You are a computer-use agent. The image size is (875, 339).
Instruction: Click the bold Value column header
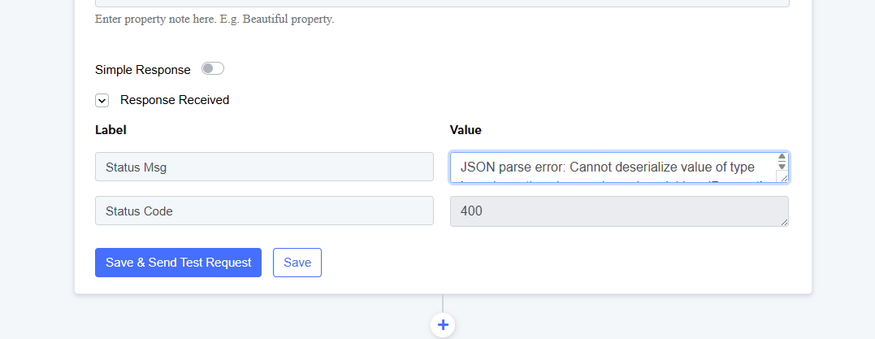(x=466, y=130)
